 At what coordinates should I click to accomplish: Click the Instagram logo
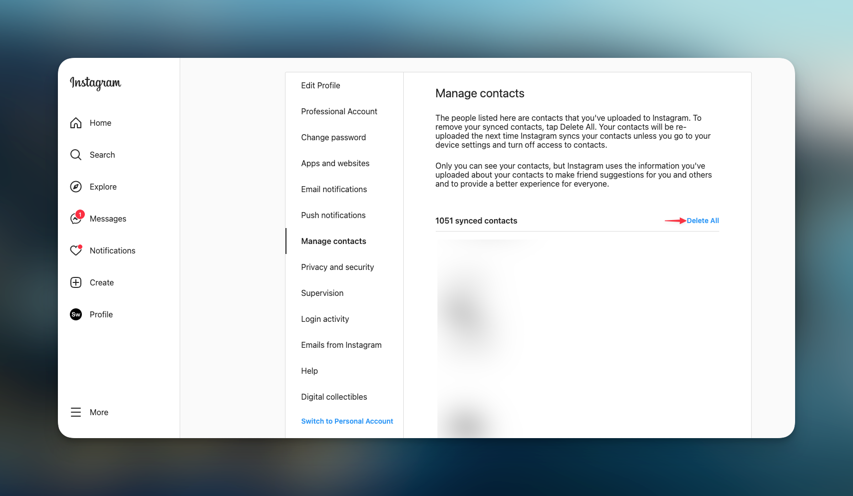tap(95, 83)
